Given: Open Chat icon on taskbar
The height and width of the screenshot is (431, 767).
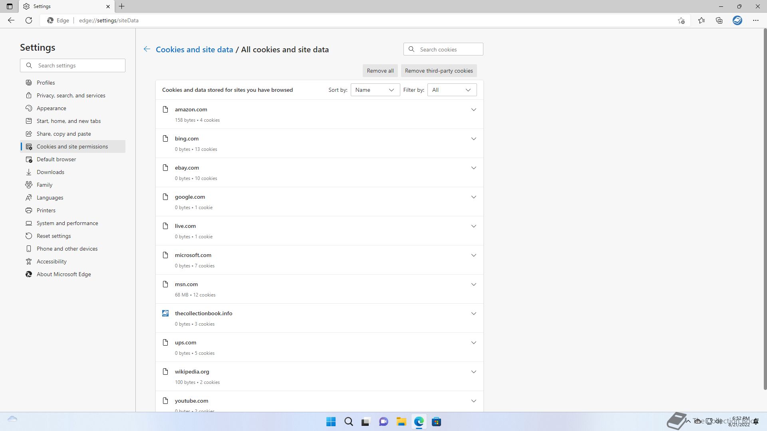Looking at the screenshot, I should coord(383,422).
